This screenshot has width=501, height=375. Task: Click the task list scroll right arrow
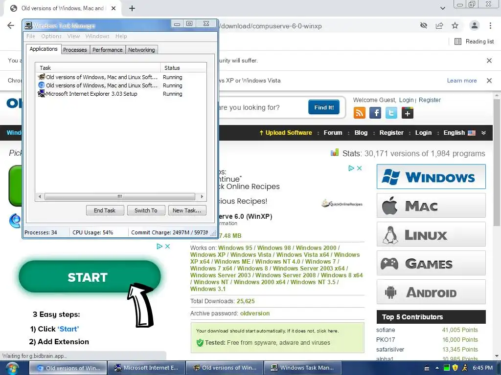[x=202, y=196]
